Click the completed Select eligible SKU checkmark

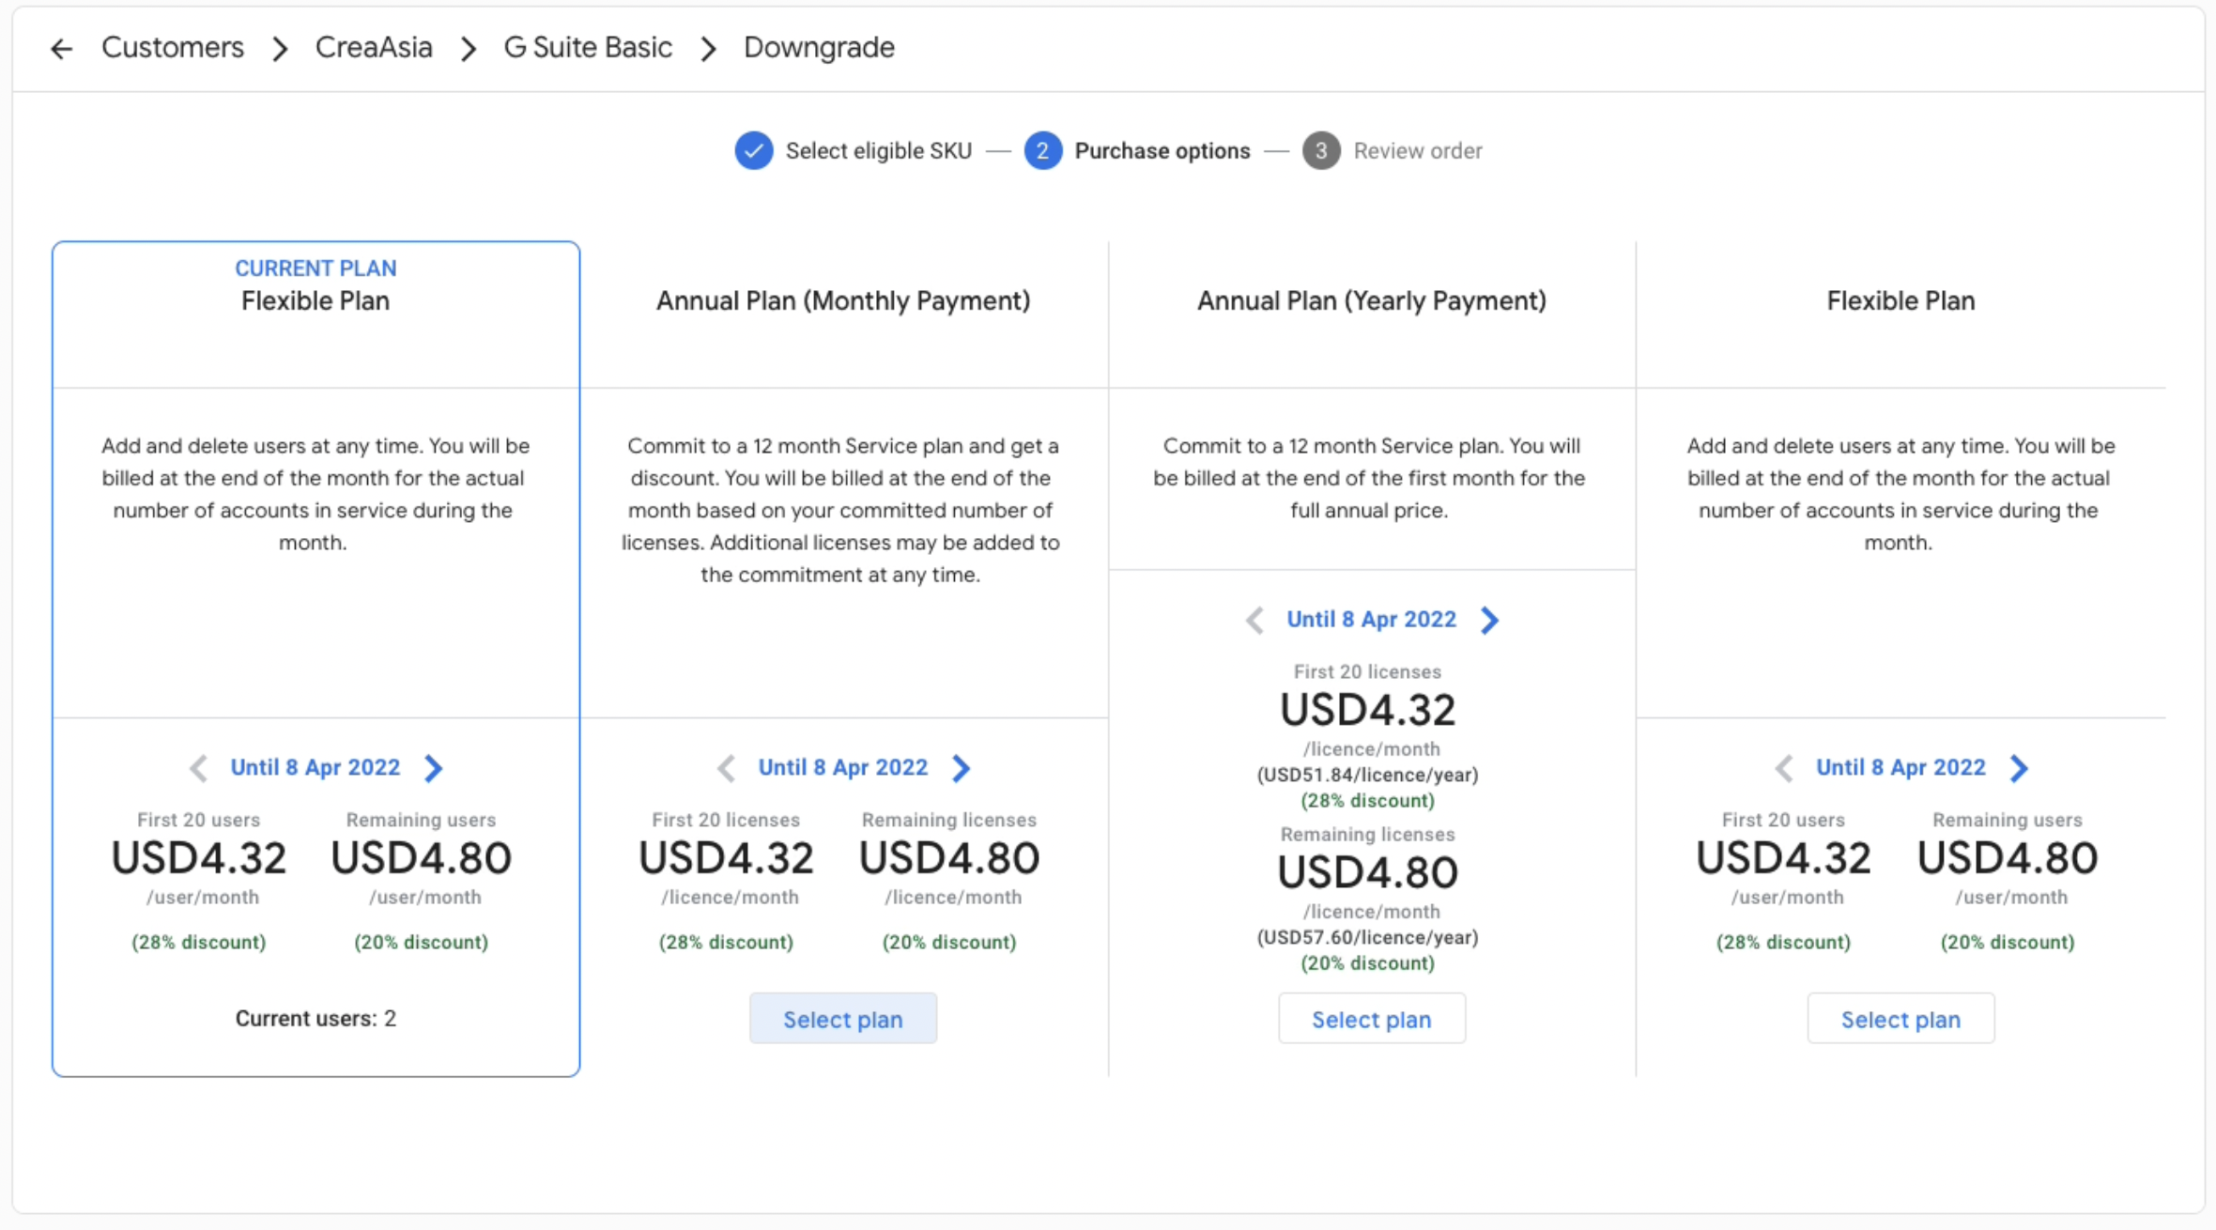[x=754, y=151]
